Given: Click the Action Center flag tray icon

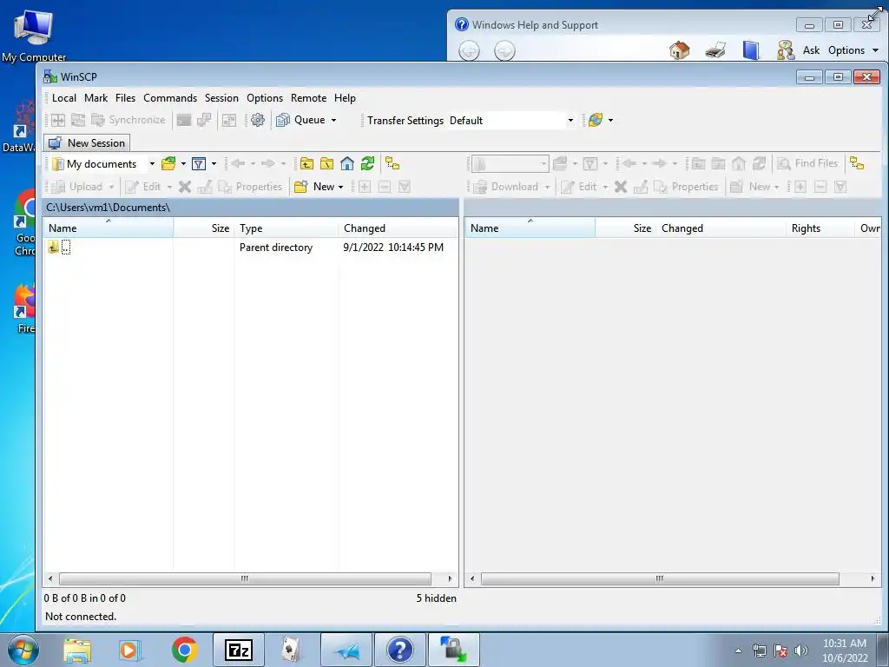Looking at the screenshot, I should point(780,650).
